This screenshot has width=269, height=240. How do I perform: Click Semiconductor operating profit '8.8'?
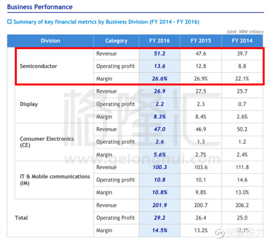pos(242,66)
